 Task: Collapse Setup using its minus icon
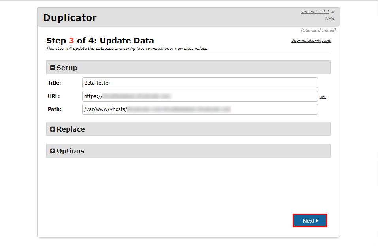53,68
